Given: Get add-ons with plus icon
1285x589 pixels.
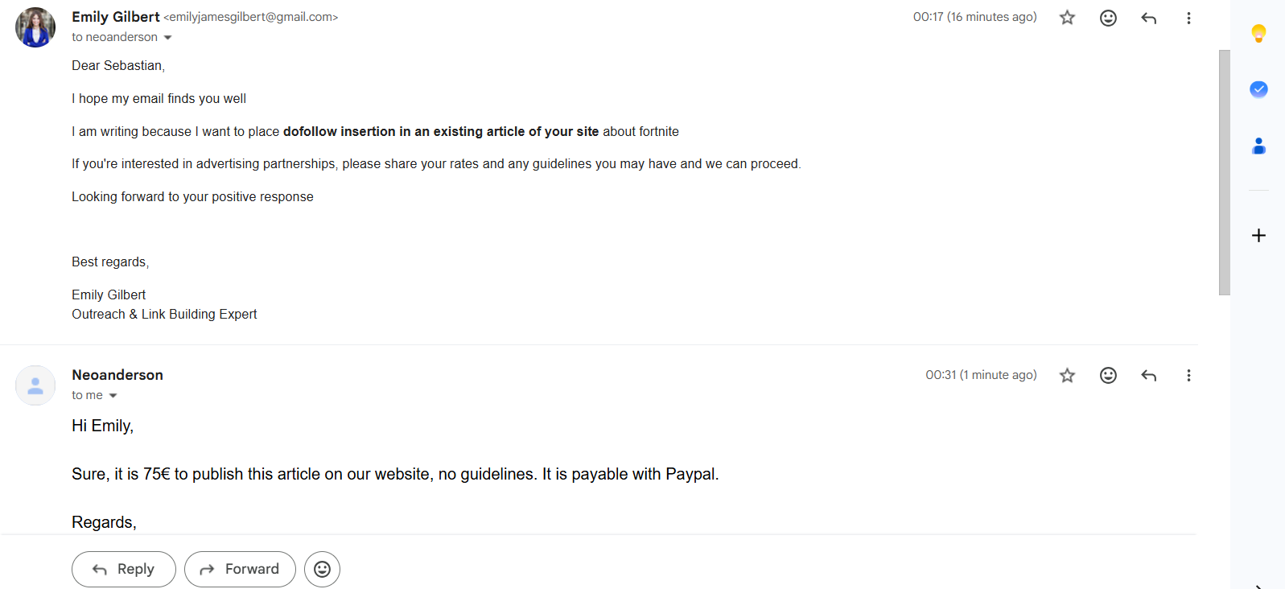Looking at the screenshot, I should pyautogui.click(x=1258, y=235).
